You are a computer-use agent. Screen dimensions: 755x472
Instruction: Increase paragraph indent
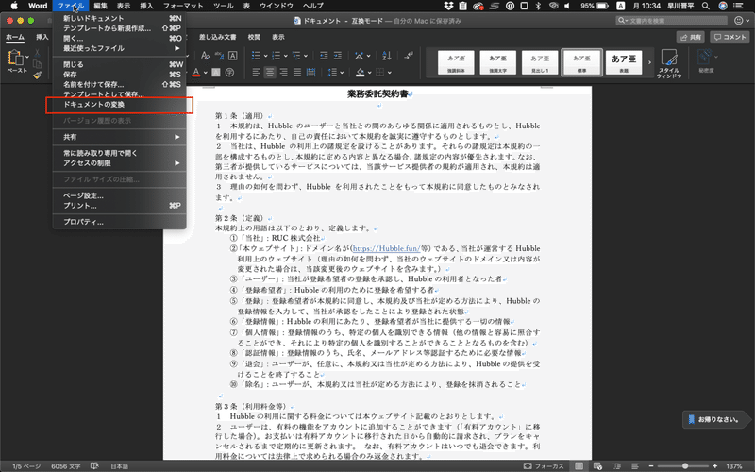point(338,56)
